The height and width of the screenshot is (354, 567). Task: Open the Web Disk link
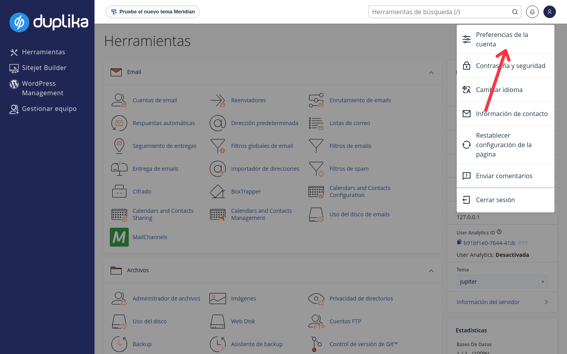pyautogui.click(x=243, y=321)
